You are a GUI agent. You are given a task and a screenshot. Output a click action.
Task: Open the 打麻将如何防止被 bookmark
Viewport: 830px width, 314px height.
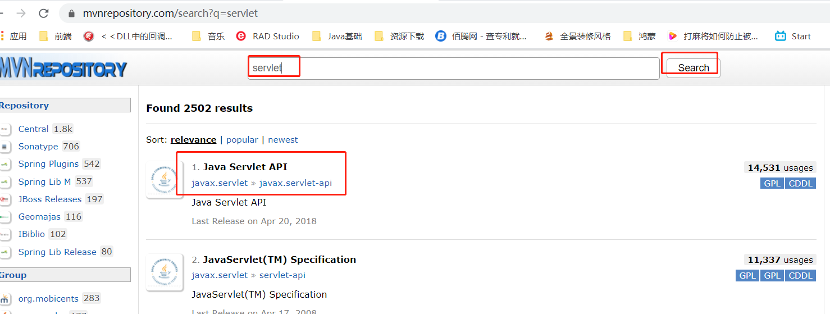713,36
